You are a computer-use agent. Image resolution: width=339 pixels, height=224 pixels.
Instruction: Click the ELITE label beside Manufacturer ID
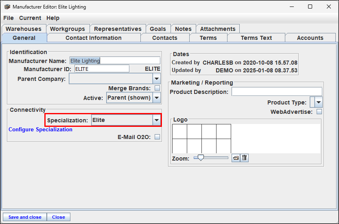click(153, 69)
